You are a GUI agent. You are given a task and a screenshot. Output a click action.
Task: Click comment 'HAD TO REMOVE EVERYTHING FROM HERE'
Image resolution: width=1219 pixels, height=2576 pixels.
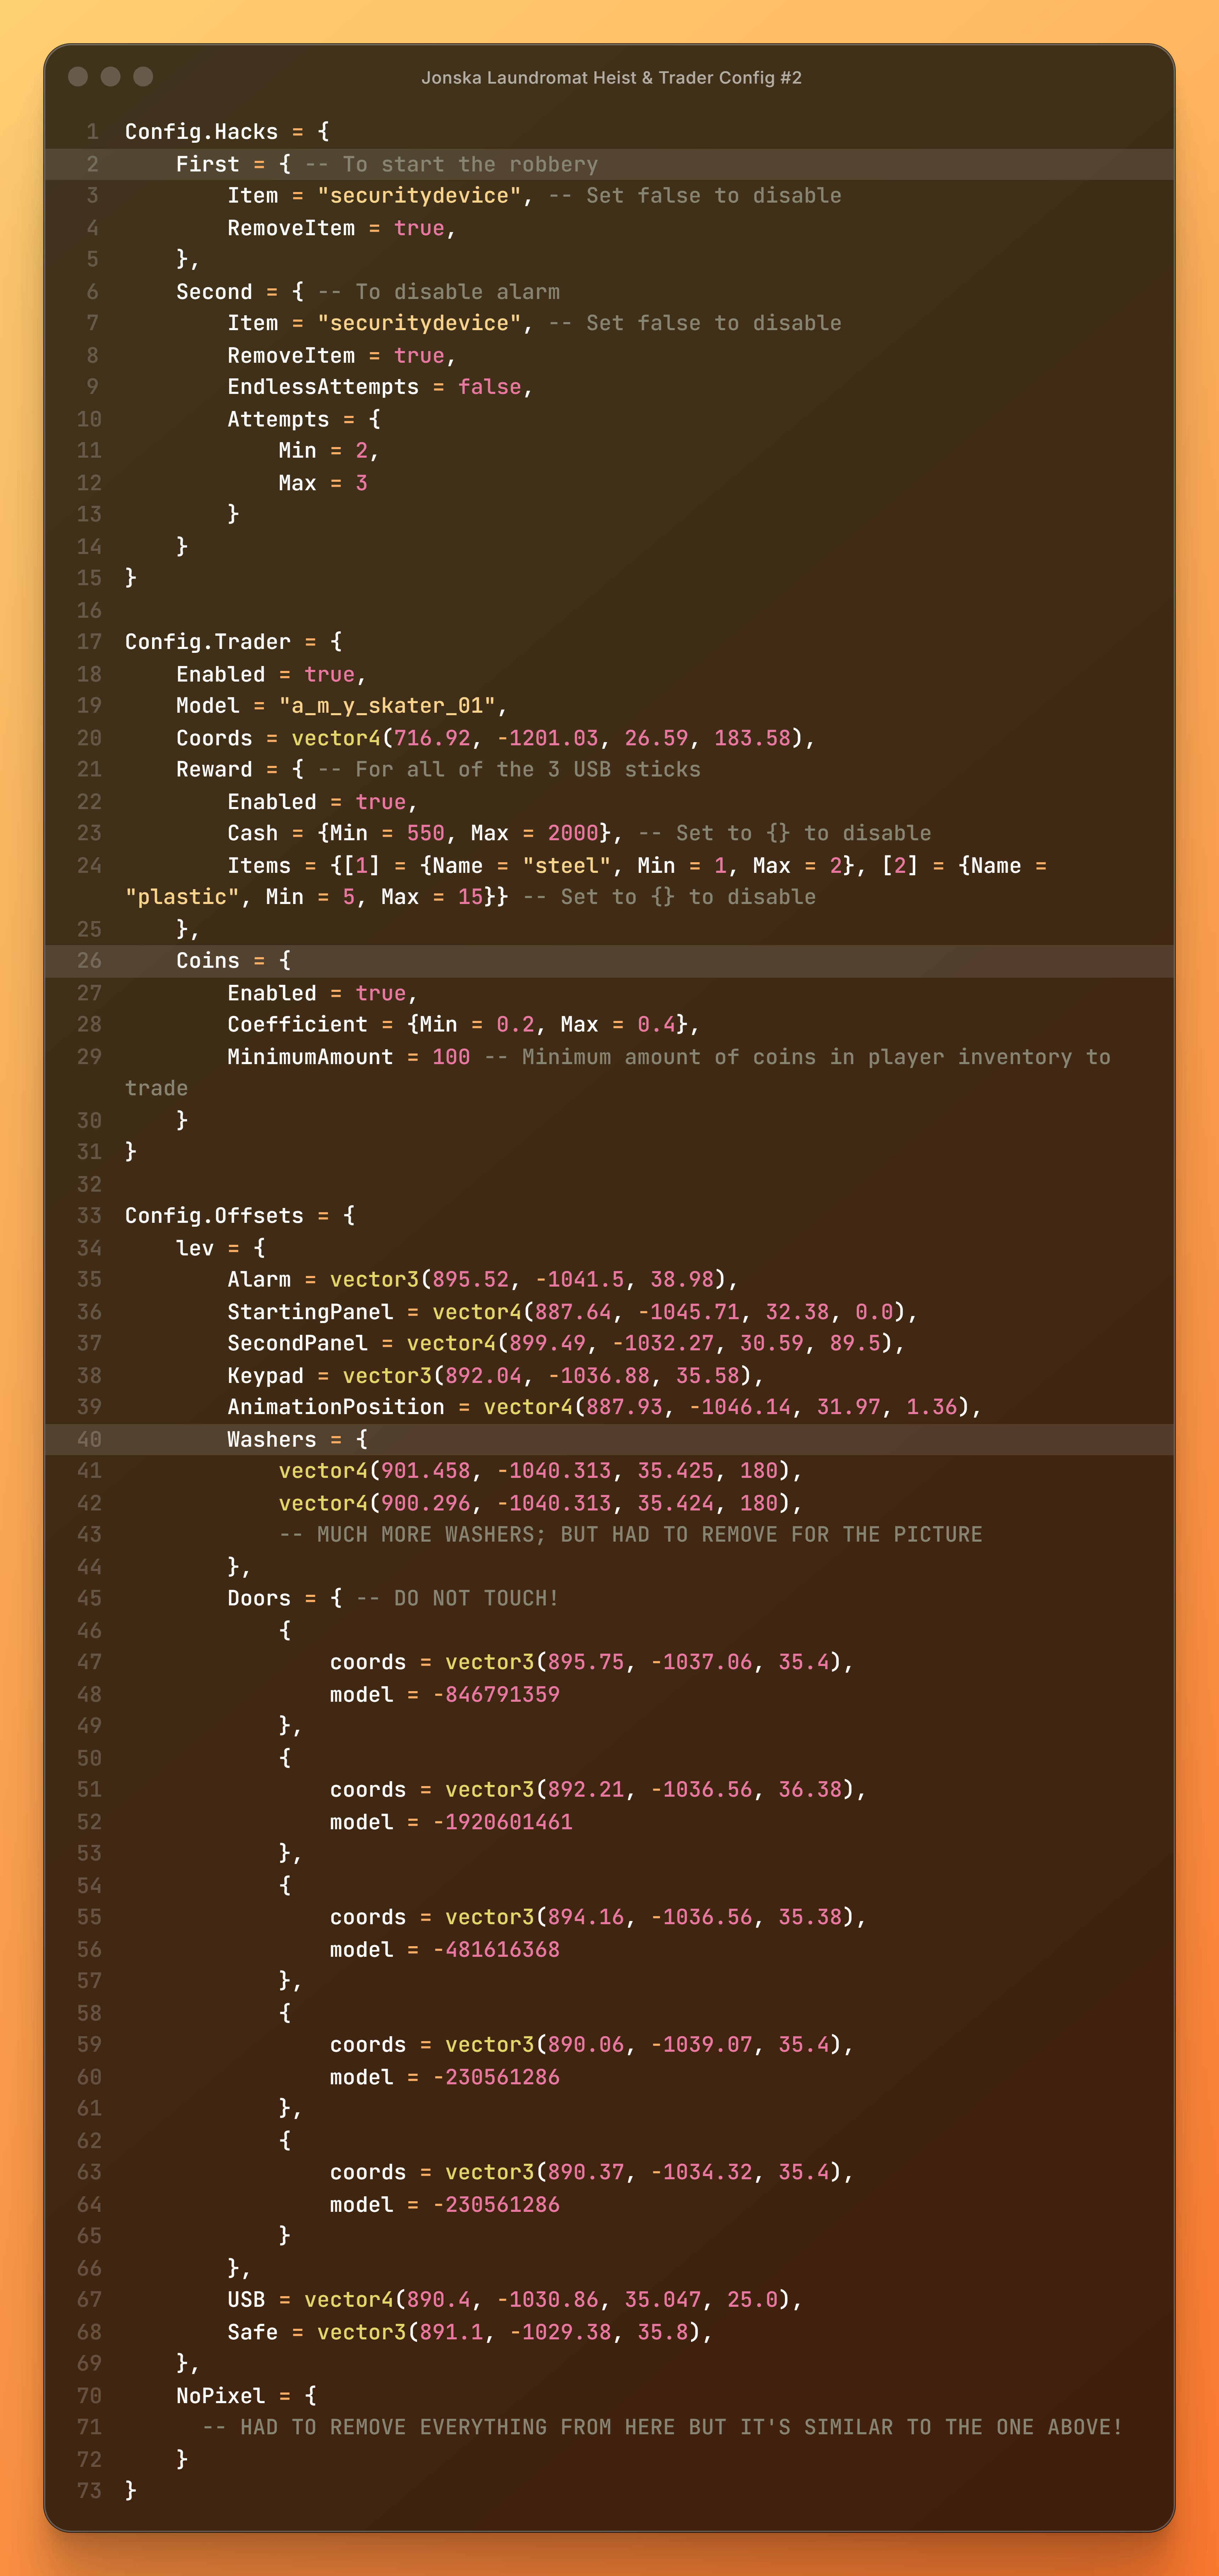pyautogui.click(x=458, y=2427)
